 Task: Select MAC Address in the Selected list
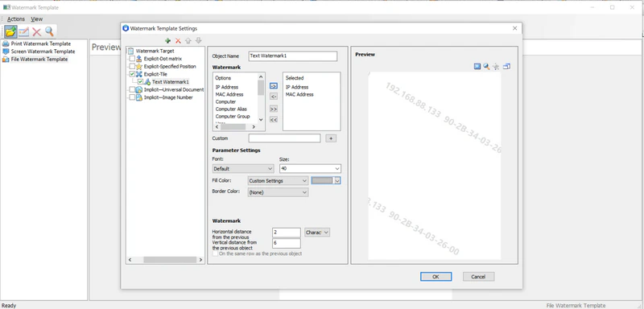pos(299,94)
